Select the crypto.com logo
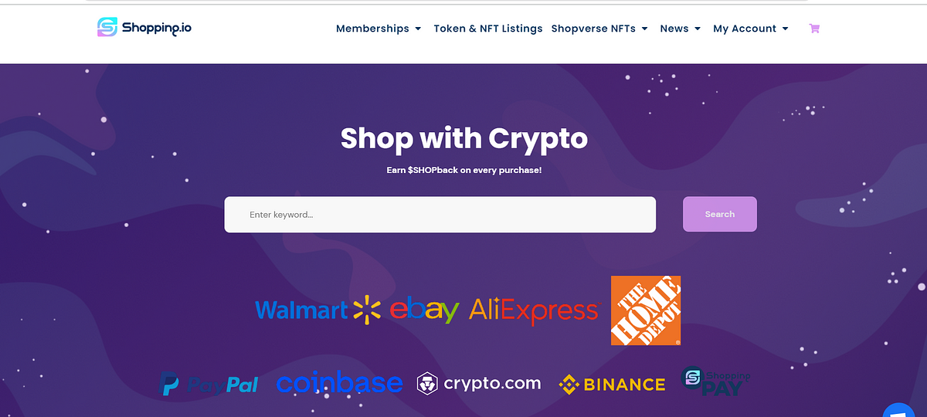 (479, 383)
